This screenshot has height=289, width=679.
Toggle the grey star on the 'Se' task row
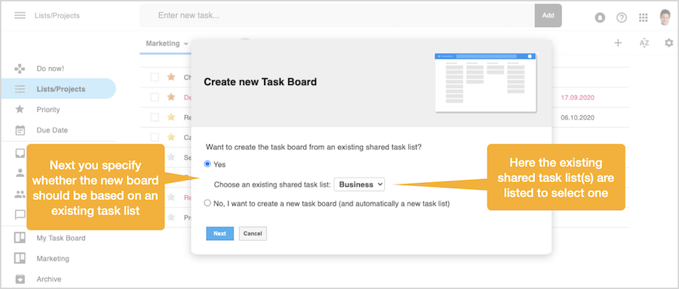point(171,157)
